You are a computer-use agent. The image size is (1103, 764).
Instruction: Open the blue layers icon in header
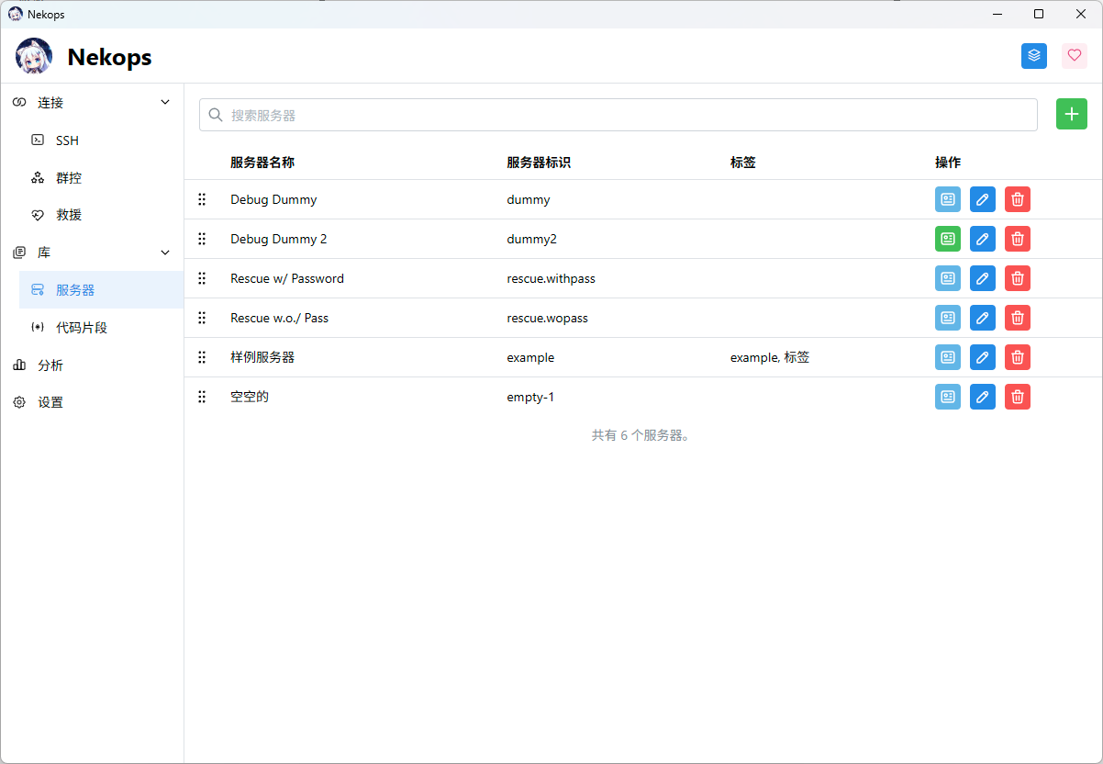click(1034, 56)
